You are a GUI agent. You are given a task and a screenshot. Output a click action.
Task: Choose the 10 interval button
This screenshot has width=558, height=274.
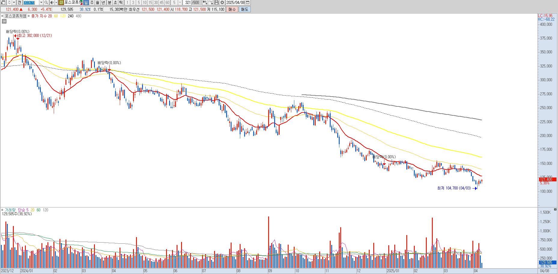[x=144, y=2]
